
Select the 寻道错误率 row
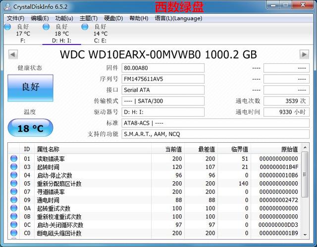pyautogui.click(x=155, y=192)
